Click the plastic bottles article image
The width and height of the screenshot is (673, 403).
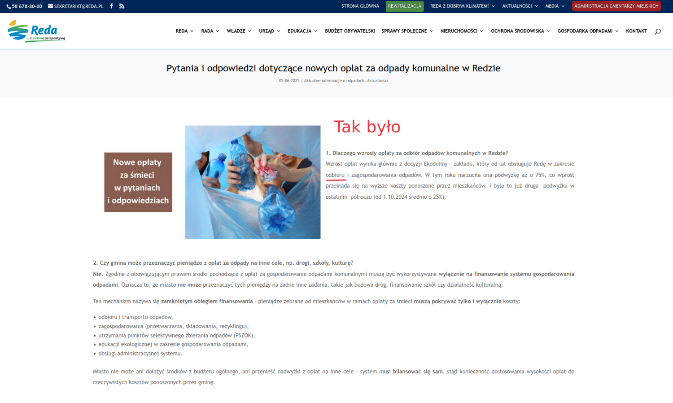click(253, 182)
